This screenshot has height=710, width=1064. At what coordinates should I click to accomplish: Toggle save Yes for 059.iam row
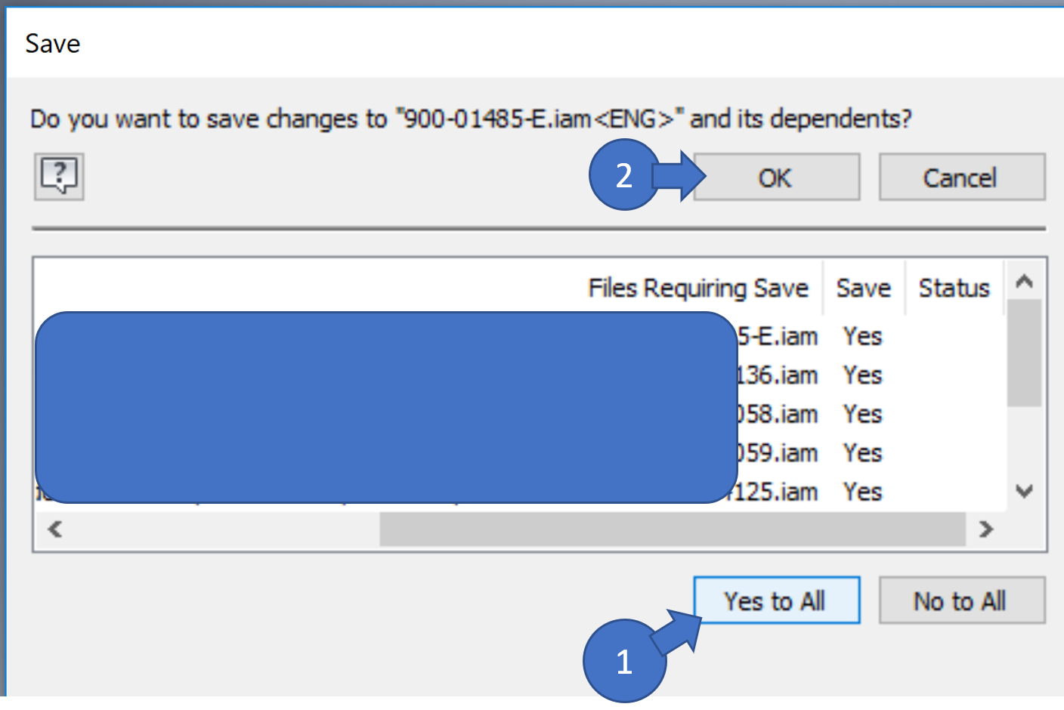pyautogui.click(x=862, y=453)
